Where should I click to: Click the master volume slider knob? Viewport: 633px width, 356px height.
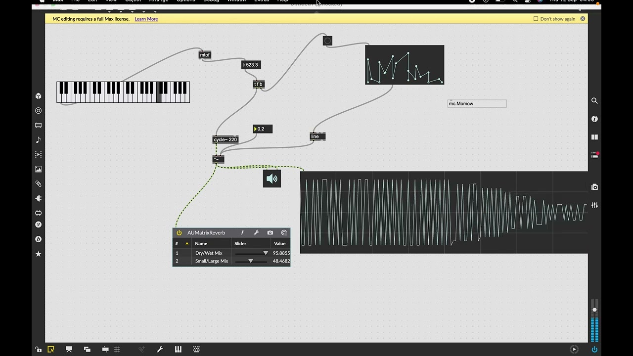click(594, 310)
